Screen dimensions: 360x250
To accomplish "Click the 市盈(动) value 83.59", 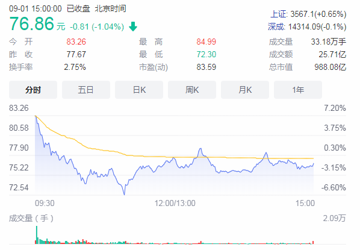I will [206, 67].
